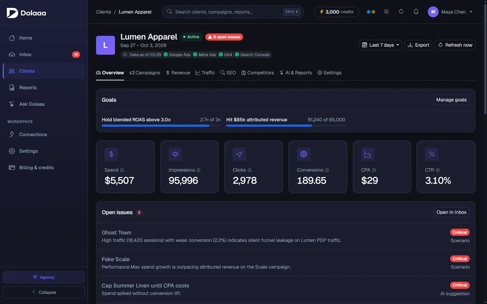Click Open in Inbox button

pyautogui.click(x=451, y=212)
